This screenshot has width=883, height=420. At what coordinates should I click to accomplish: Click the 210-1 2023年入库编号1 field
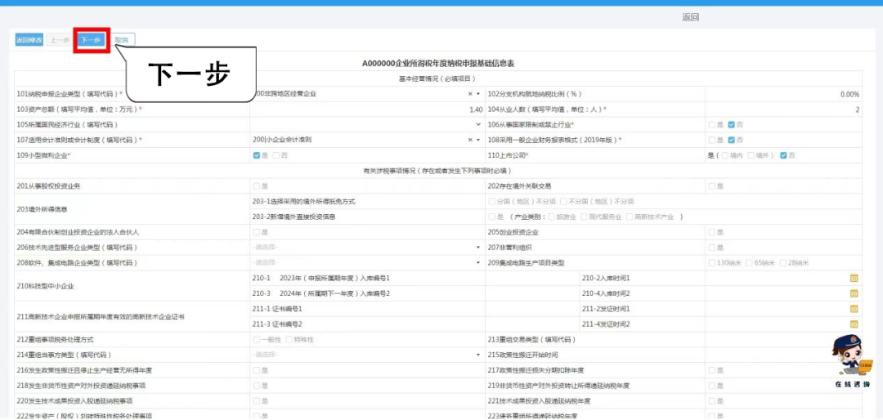[533, 278]
